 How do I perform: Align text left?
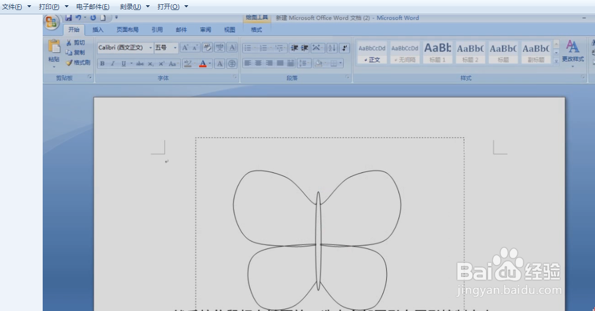[x=248, y=63]
